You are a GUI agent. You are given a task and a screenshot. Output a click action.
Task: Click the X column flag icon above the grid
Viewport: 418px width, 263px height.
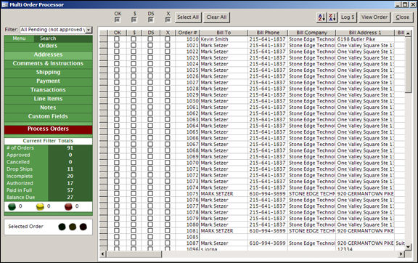[168, 20]
